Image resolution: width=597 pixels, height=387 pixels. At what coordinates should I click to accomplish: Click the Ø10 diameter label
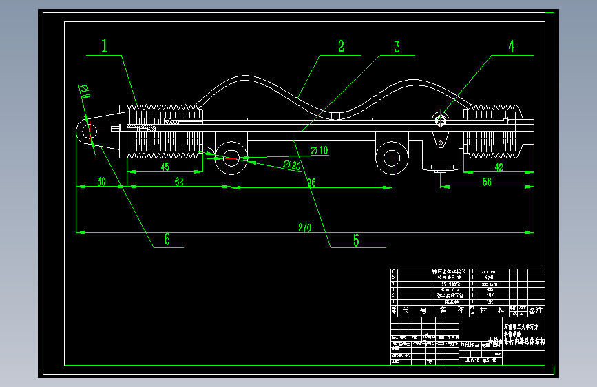319,150
